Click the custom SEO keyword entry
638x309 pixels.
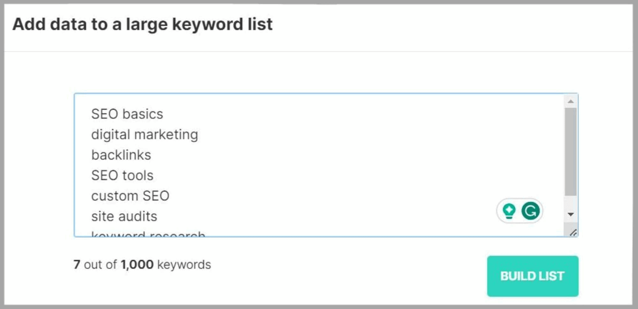pos(130,196)
